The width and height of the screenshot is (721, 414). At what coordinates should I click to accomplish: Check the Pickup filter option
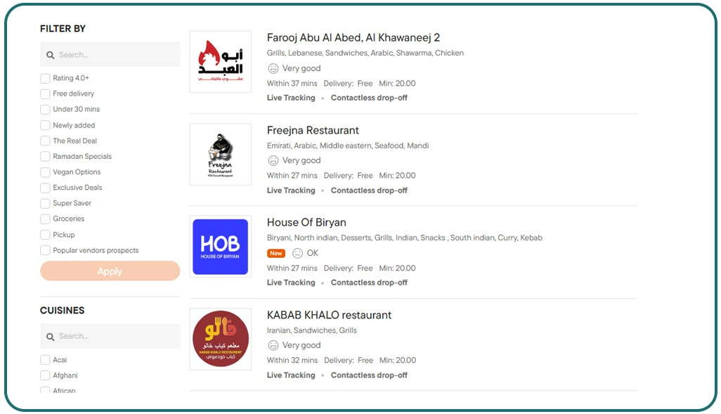coord(45,235)
